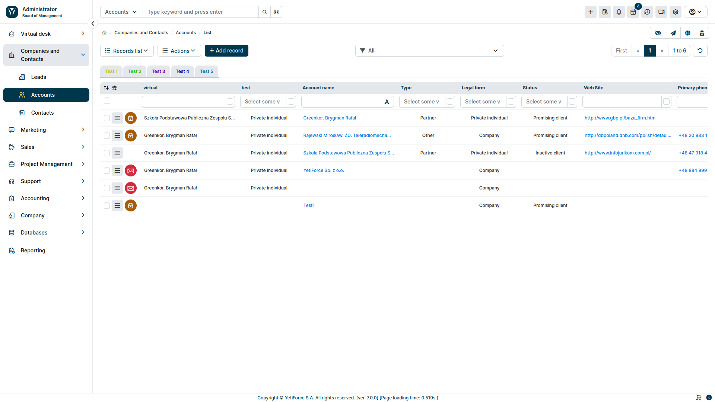Click the Account name filter input
This screenshot has width=715, height=402.
(341, 102)
